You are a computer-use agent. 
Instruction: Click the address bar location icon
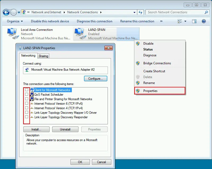point(24,12)
